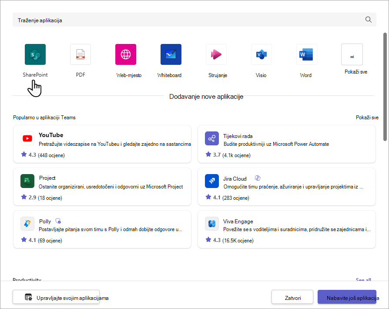The width and height of the screenshot is (389, 309).
Task: Click the Budite produktivniji uz Microsoft Power Automate text
Action: coord(276,144)
